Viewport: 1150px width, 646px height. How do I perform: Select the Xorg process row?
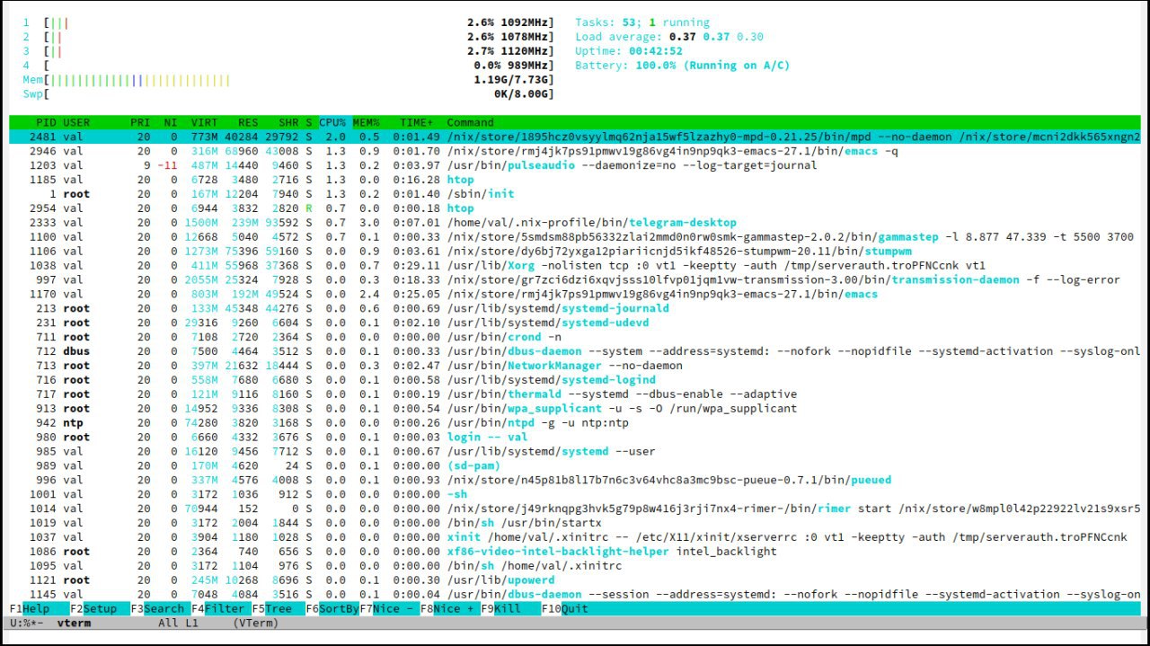[x=575, y=266]
